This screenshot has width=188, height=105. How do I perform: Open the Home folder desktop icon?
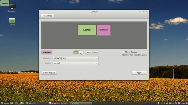pos(12,22)
